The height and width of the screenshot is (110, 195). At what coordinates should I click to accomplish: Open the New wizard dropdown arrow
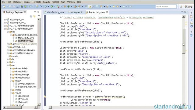coord(7,6)
